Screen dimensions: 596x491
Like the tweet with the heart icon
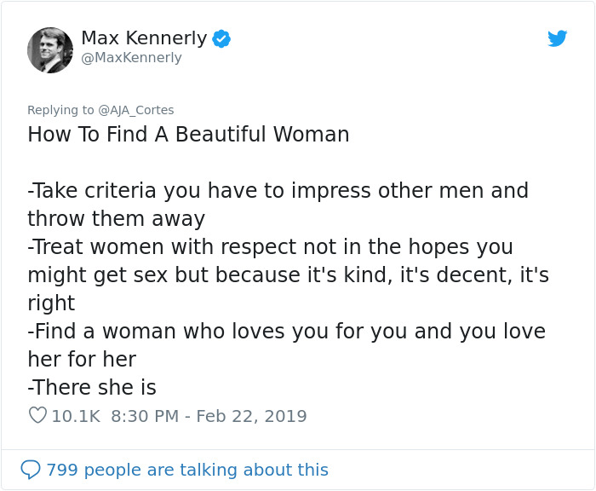click(x=37, y=416)
